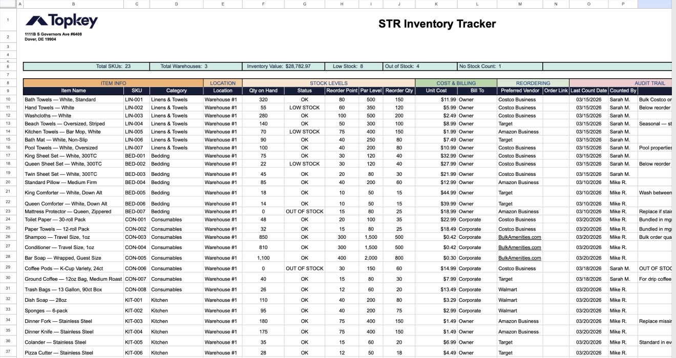
Task: Select SKU cell LIN-002
Action: coord(136,108)
